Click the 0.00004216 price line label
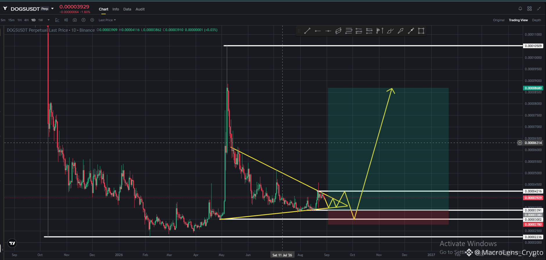Viewport: 546px width, 260px height. (533, 191)
